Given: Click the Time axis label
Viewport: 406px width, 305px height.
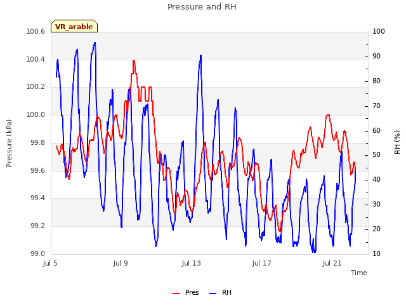Looking at the screenshot, I should click(x=359, y=273).
